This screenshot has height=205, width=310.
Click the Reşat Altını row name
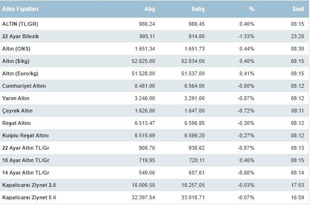coord(16,123)
